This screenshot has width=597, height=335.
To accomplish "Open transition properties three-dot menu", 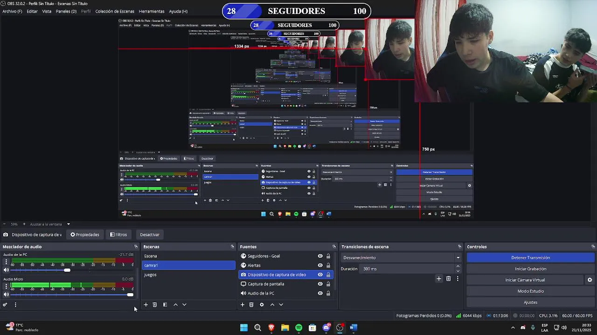I will click(x=458, y=279).
